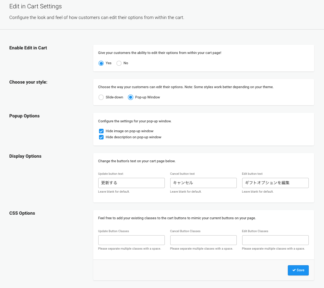Focus the Update Button Classes input
This screenshot has height=288, width=324.
point(131,240)
